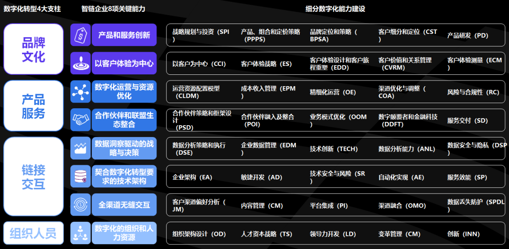Select 创新 (INN) item
This screenshot has width=509, height=249.
pos(464,234)
